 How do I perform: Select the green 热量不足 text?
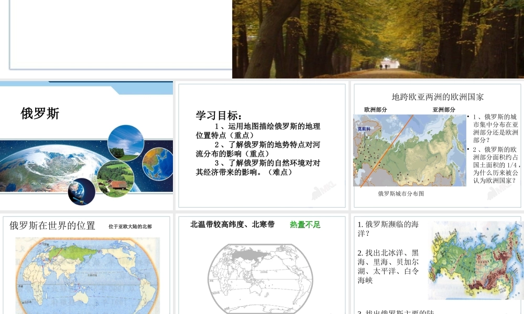(x=305, y=225)
